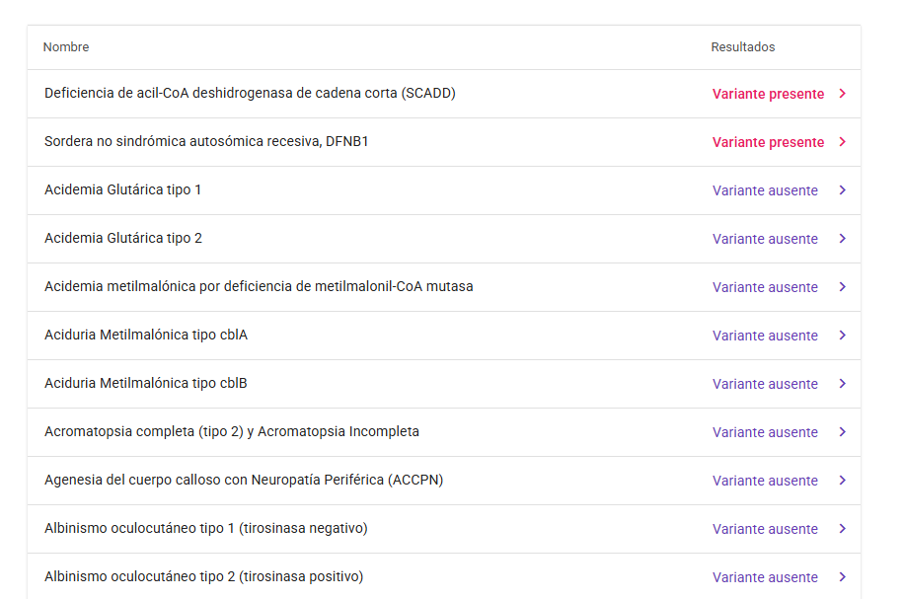Viewport: 903px width, 599px height.
Task: Open 'Variante presente' for Sordera no sindrómica
Action: coord(768,142)
